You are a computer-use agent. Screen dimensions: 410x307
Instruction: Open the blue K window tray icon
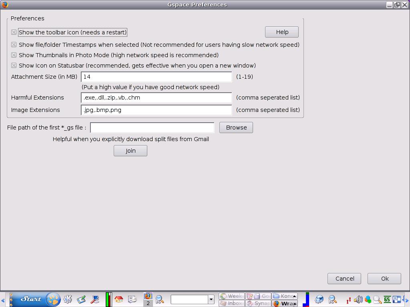pyautogui.click(x=397, y=300)
